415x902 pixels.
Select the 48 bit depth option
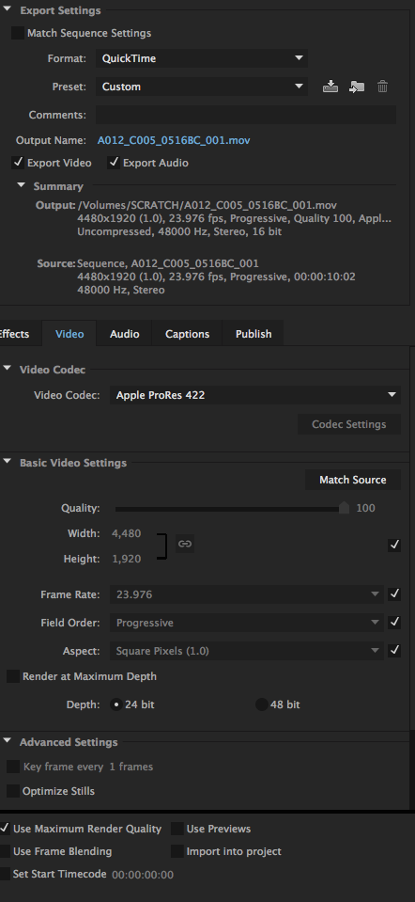pos(262,704)
